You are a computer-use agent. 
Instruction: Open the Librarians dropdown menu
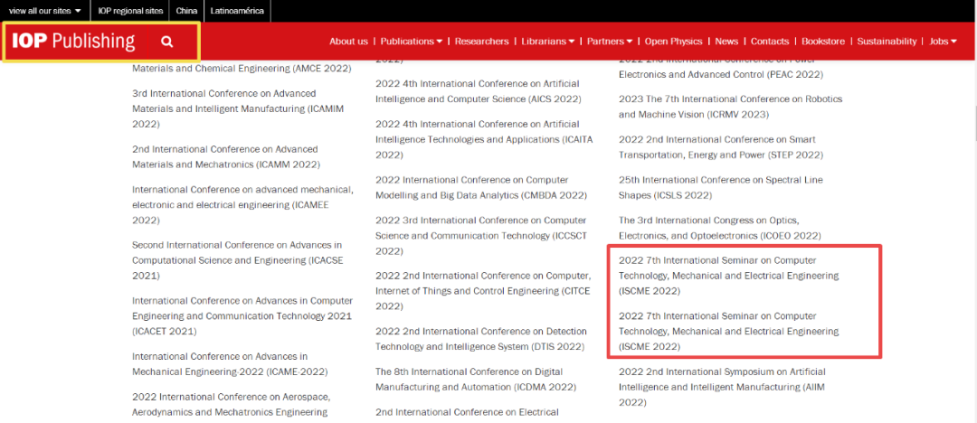click(x=547, y=41)
